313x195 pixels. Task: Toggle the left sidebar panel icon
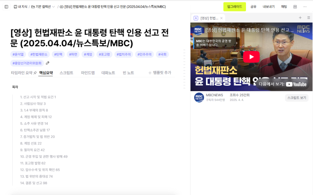click(6, 7)
